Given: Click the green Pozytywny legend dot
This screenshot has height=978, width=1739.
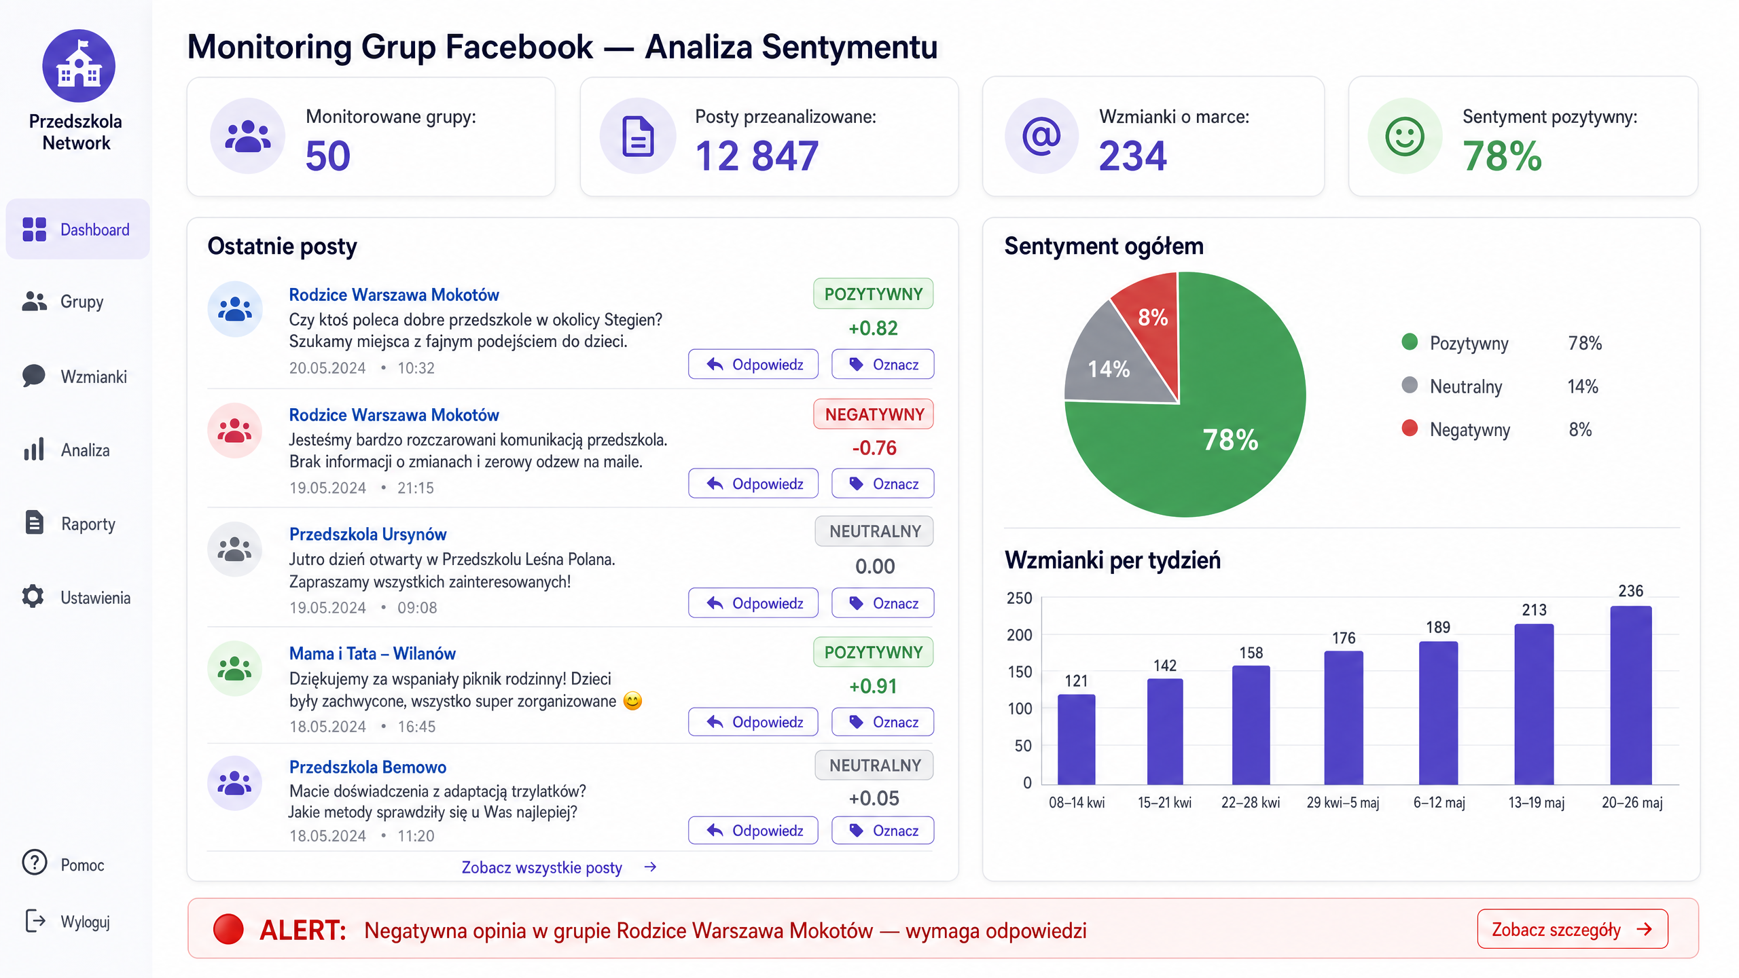Looking at the screenshot, I should 1410,342.
